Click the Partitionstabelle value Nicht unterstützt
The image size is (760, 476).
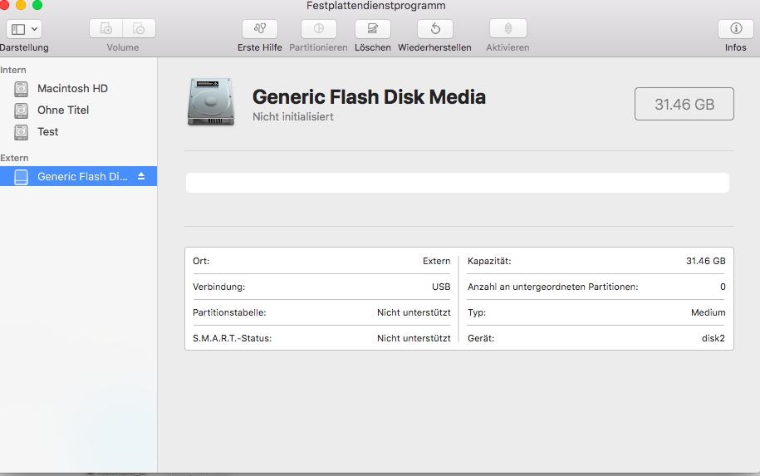pyautogui.click(x=414, y=312)
